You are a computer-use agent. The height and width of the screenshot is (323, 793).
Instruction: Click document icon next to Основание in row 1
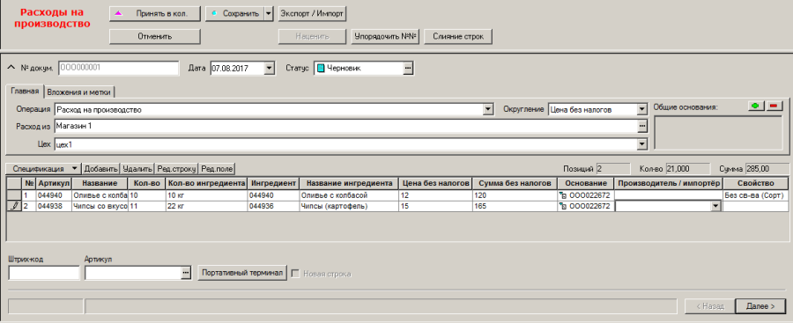562,195
